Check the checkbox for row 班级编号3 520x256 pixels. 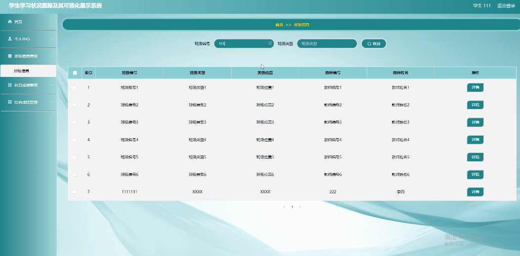[74, 122]
